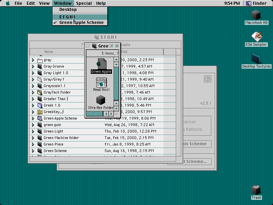Select the Xtra Res Folder icon
This screenshot has height=205, width=273.
click(101, 100)
